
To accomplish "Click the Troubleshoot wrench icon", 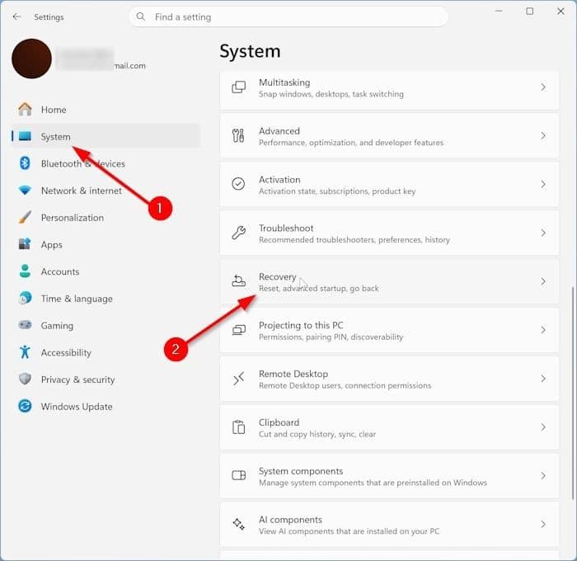I will coord(238,233).
